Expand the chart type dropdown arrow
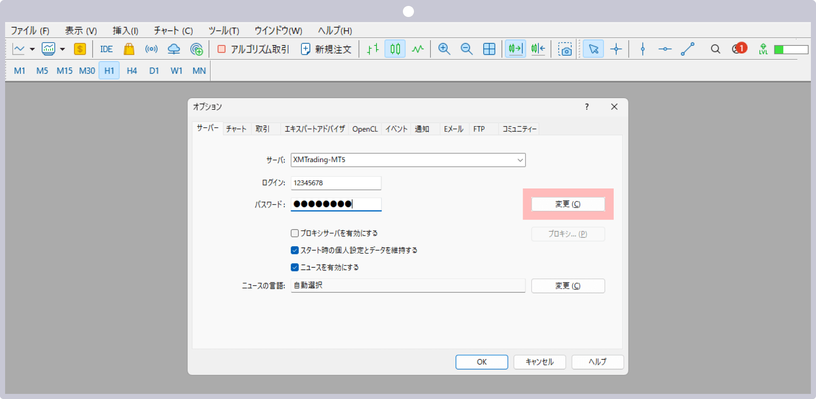Image resolution: width=816 pixels, height=399 pixels. point(32,49)
